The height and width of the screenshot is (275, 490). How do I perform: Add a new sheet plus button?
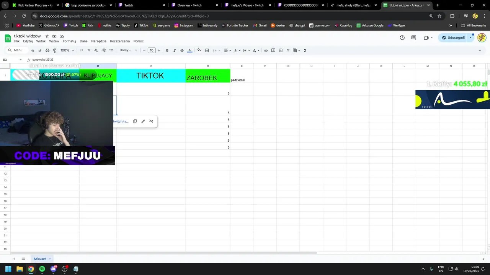(x=14, y=259)
